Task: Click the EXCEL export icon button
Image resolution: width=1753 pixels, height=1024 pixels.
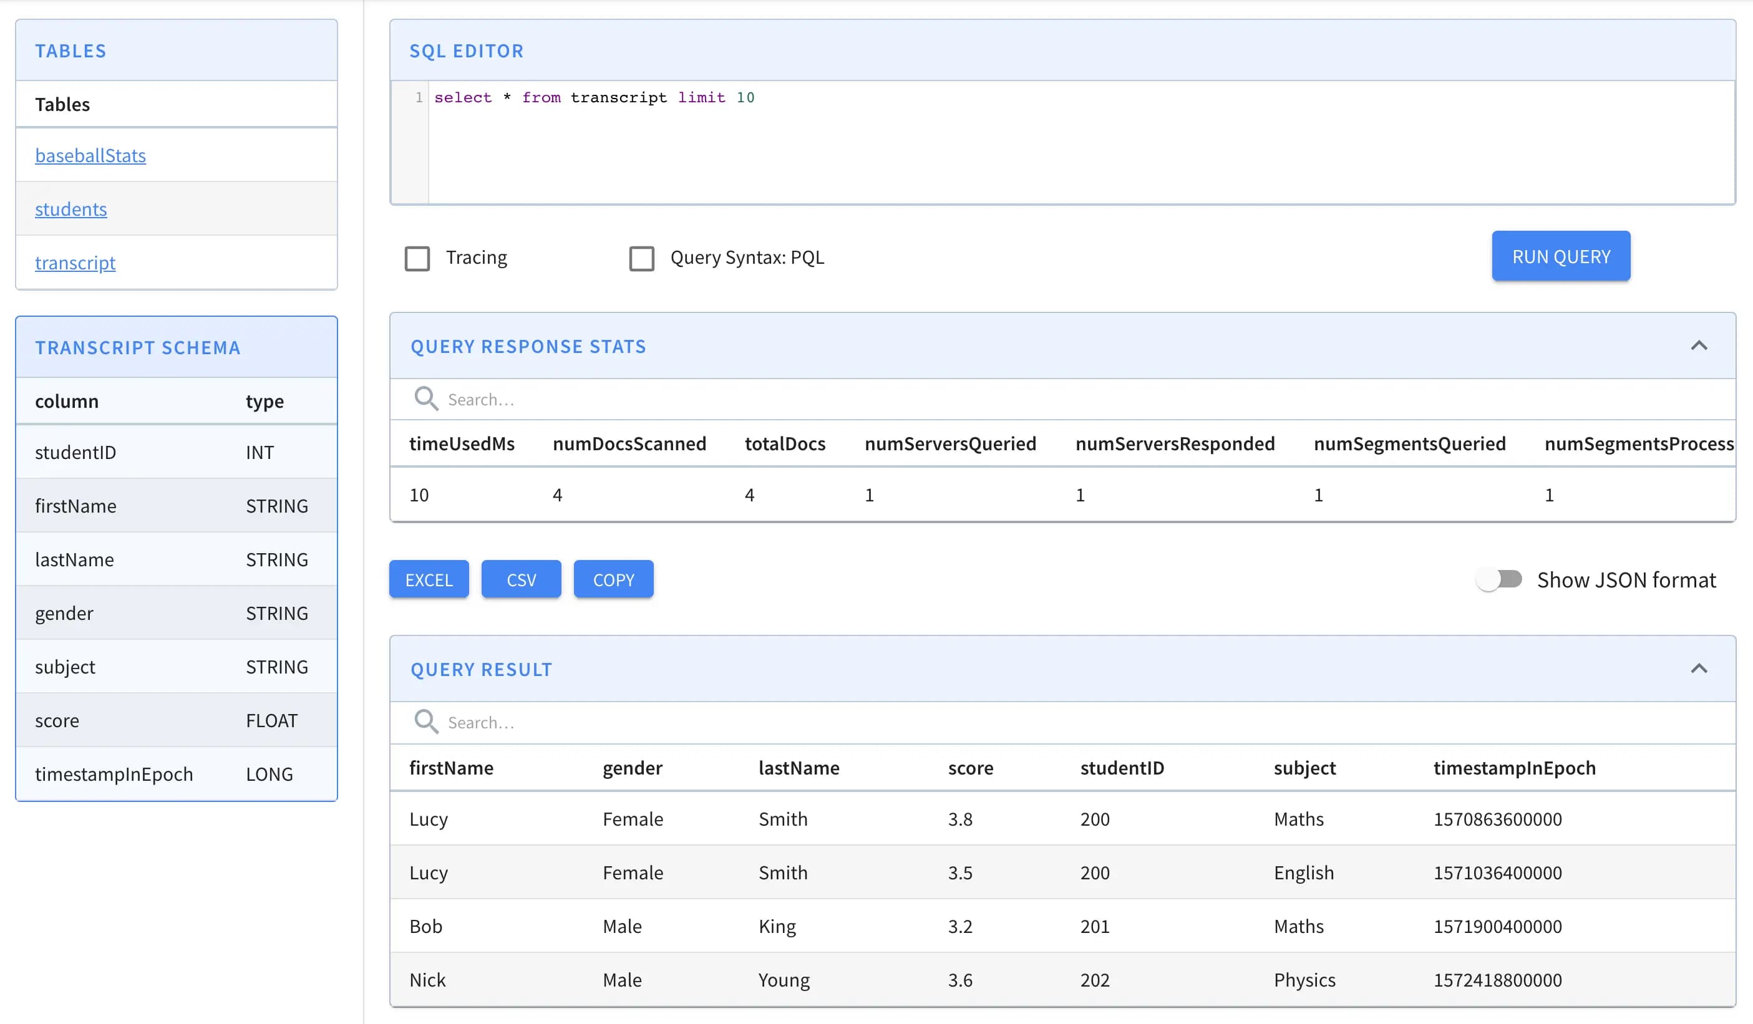Action: tap(429, 579)
